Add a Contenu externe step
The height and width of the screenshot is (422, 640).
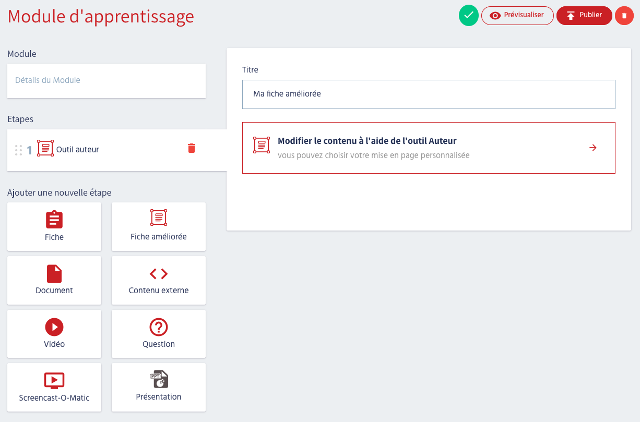(x=159, y=280)
